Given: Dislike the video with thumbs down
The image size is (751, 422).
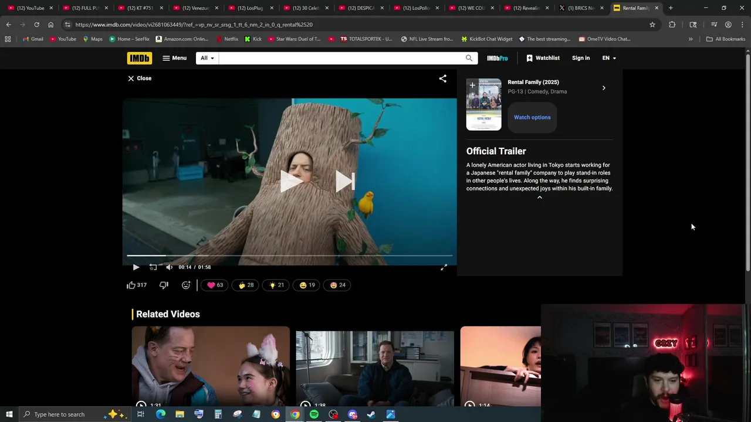Looking at the screenshot, I should 164,285.
